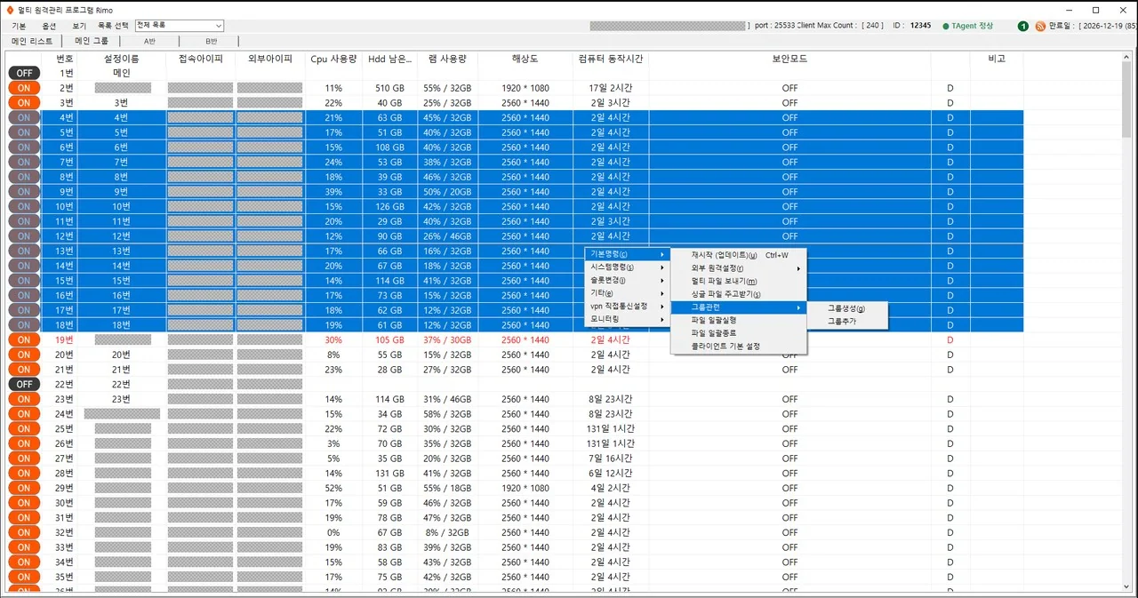
Task: Choose 파일 일괄실행 menu item
Action: point(739,320)
